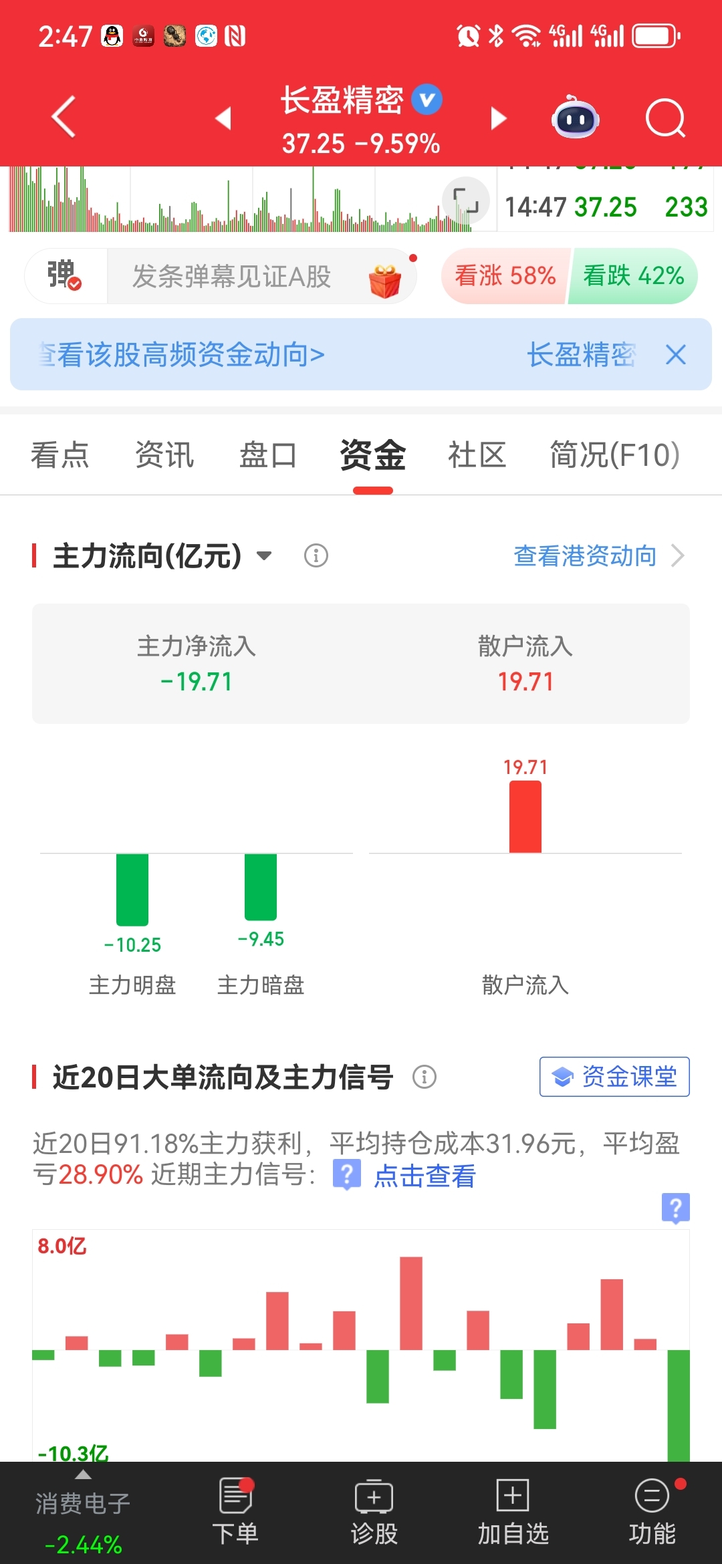Viewport: 722px width, 1564px height.
Task: Open 主力流向(亿元) unit dropdown arrow
Action: 265,555
